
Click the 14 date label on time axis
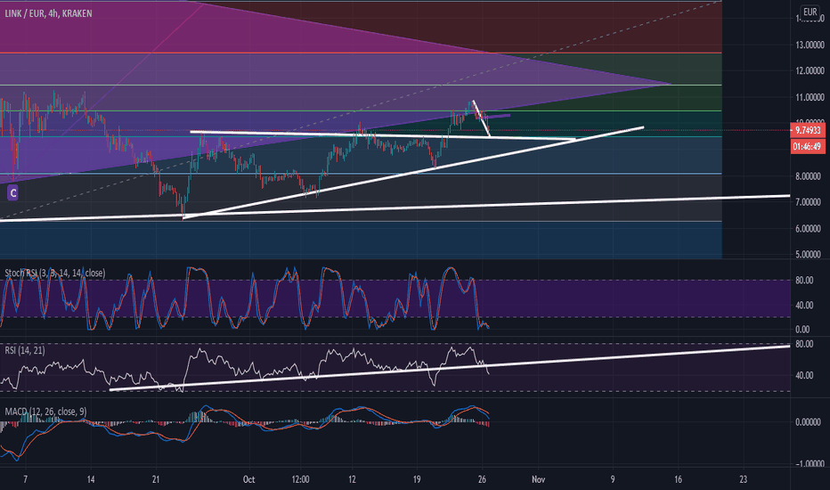tap(91, 479)
